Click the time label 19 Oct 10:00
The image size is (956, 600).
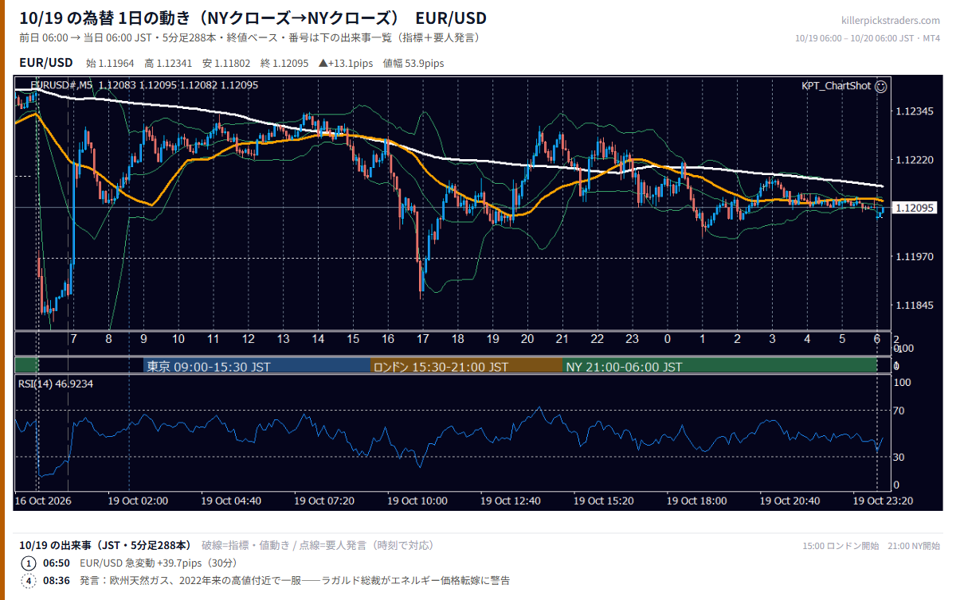coord(417,501)
